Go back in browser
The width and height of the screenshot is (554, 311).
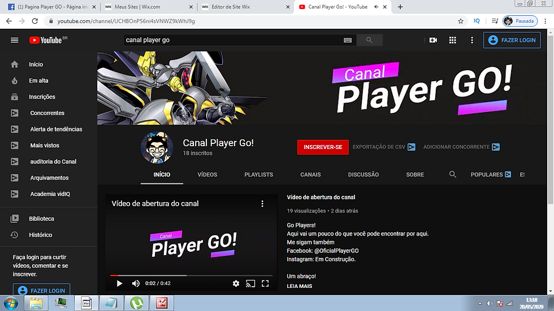click(x=9, y=21)
